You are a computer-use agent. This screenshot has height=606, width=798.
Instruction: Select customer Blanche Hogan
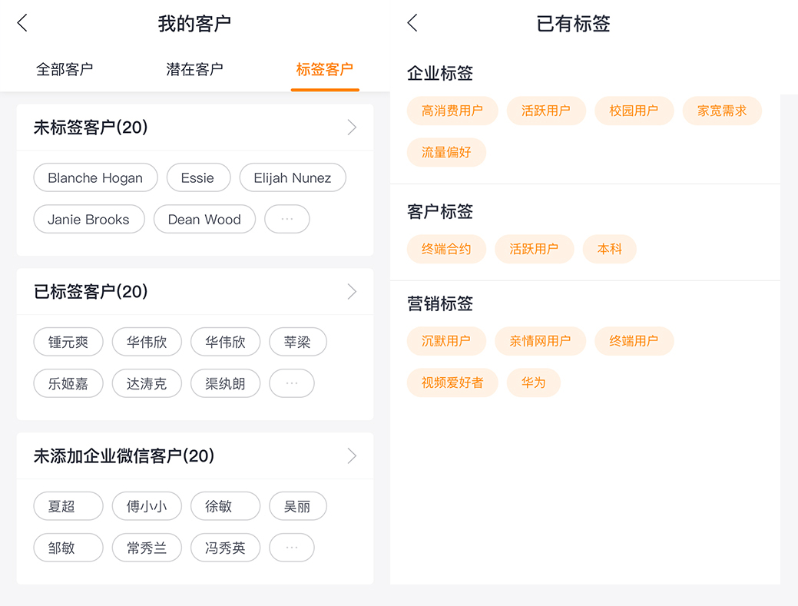[95, 177]
